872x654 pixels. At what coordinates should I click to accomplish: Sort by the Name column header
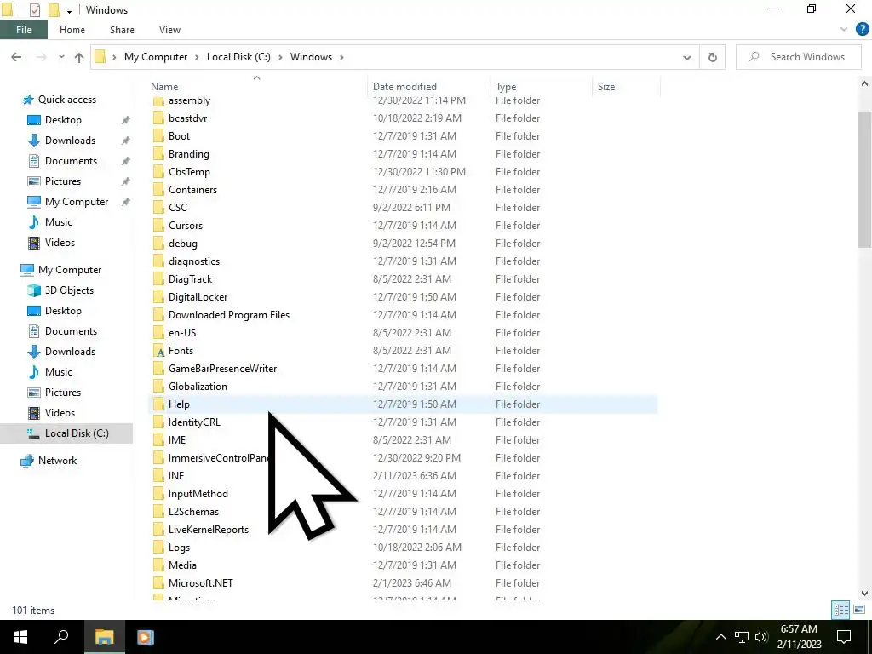click(164, 87)
